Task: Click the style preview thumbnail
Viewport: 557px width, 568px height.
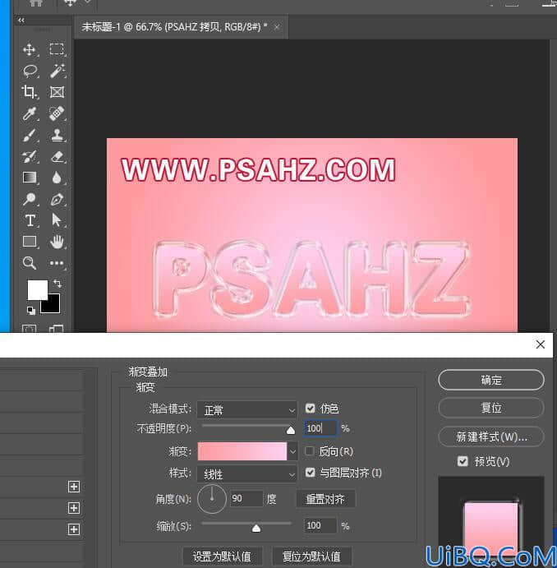Action: pos(491,522)
